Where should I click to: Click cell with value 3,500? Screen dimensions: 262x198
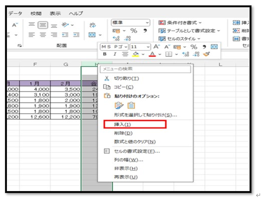(x=65, y=89)
